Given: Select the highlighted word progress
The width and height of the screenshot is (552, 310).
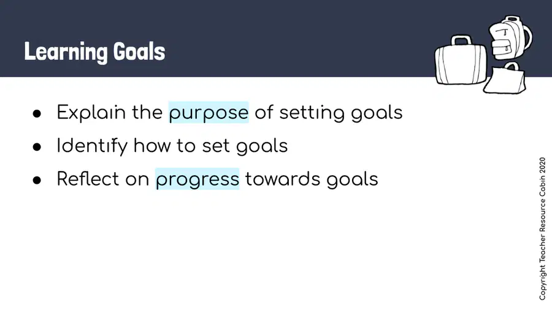Looking at the screenshot, I should click(197, 180).
